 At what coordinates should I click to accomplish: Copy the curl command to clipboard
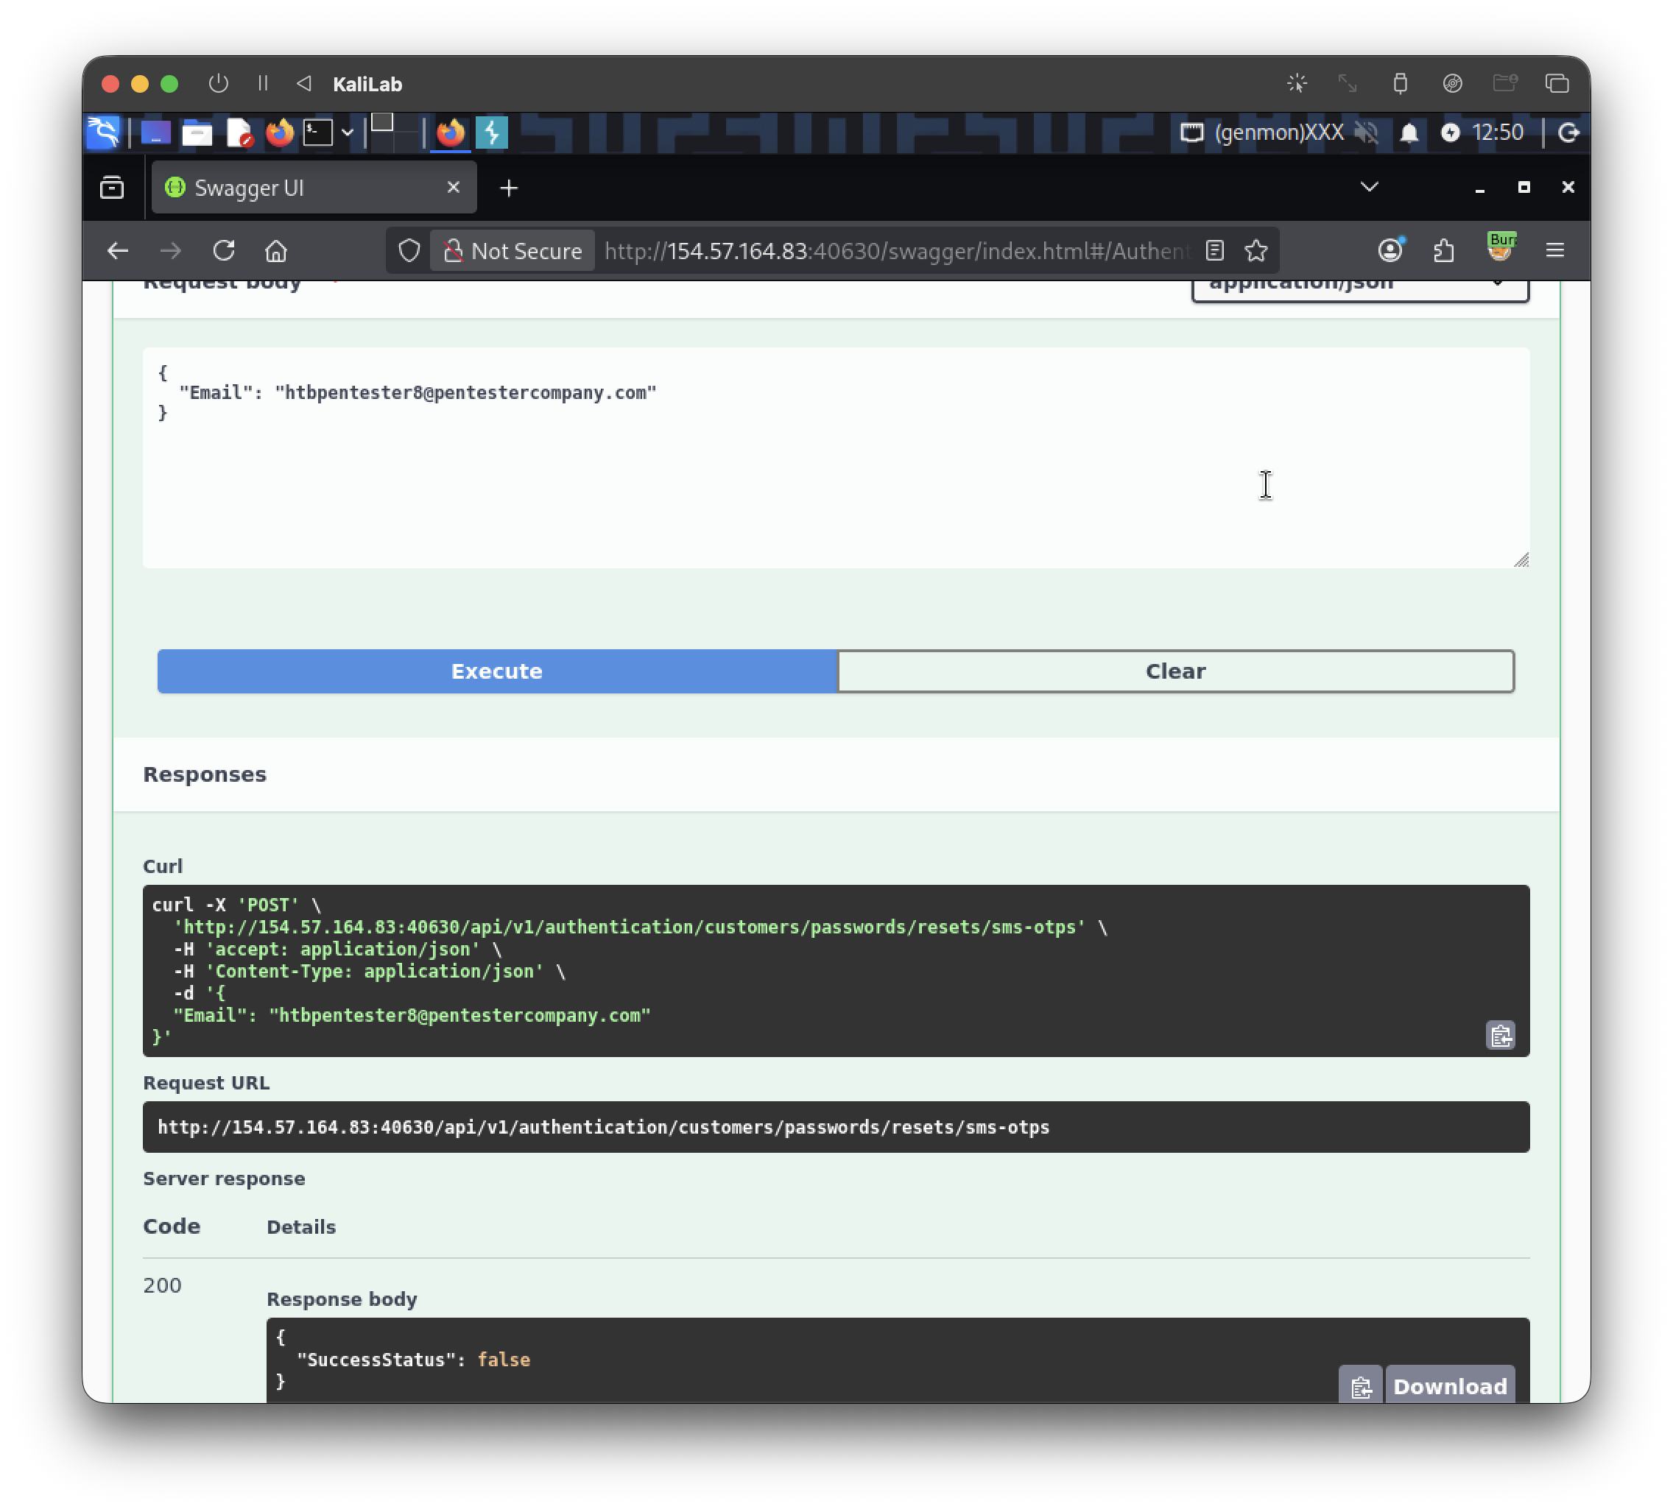coord(1501,1035)
